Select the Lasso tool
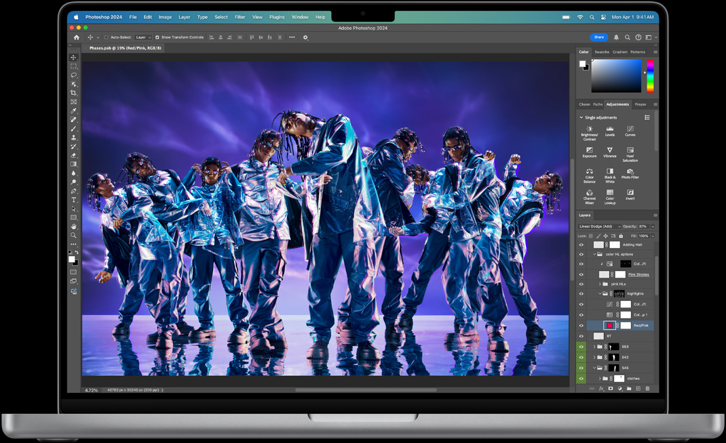The height and width of the screenshot is (443, 726). (73, 75)
